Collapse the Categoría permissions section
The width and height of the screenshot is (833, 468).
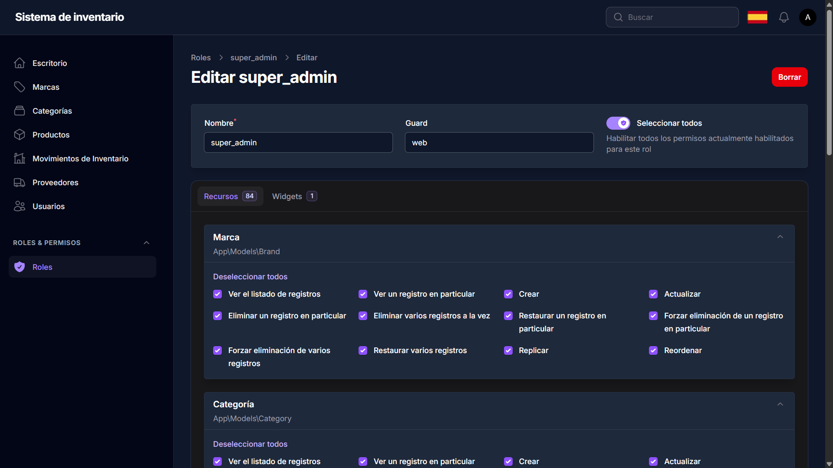pos(780,404)
